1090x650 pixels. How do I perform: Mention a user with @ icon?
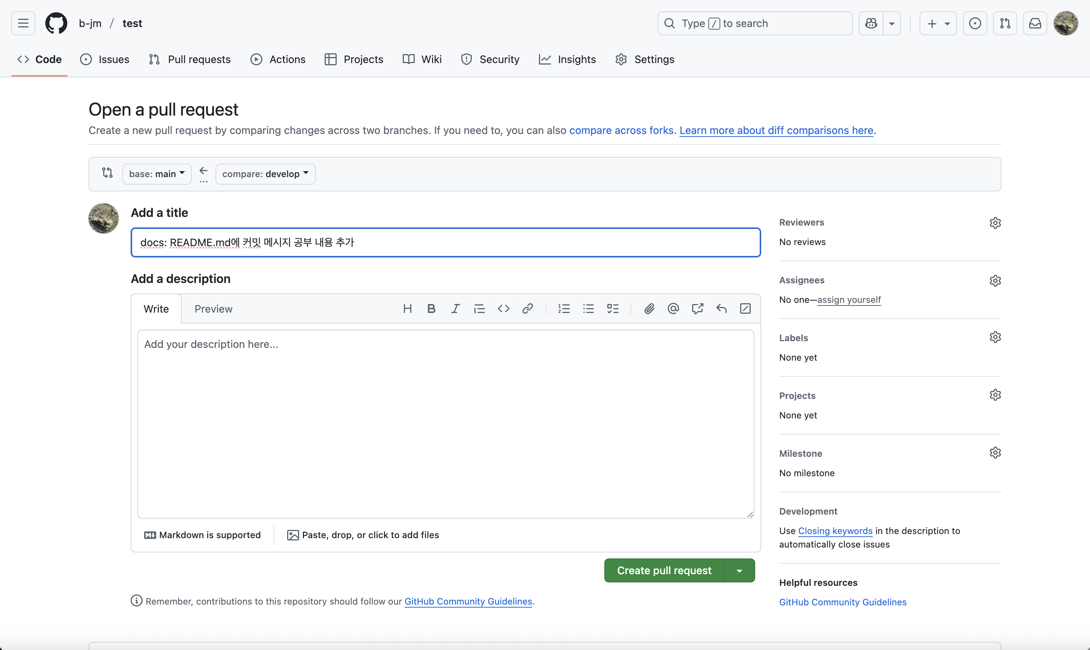click(673, 309)
